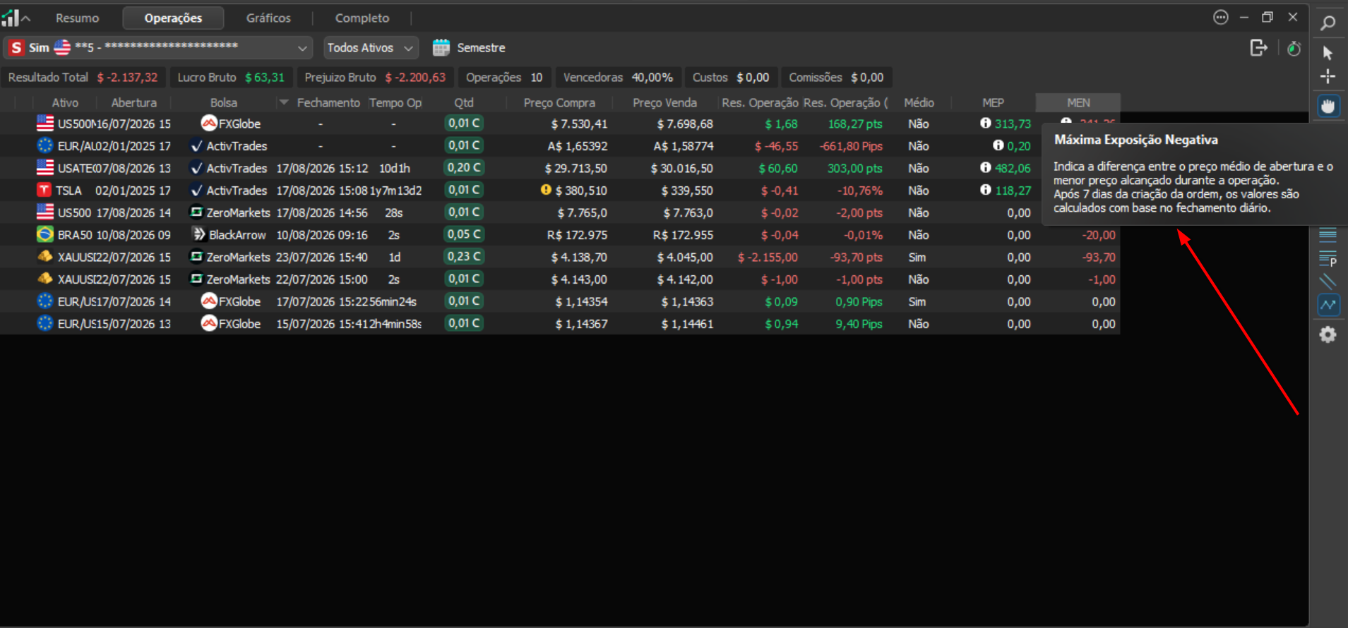Image resolution: width=1348 pixels, height=628 pixels.
Task: Sort by the Preço Compra column header
Action: coord(559,102)
